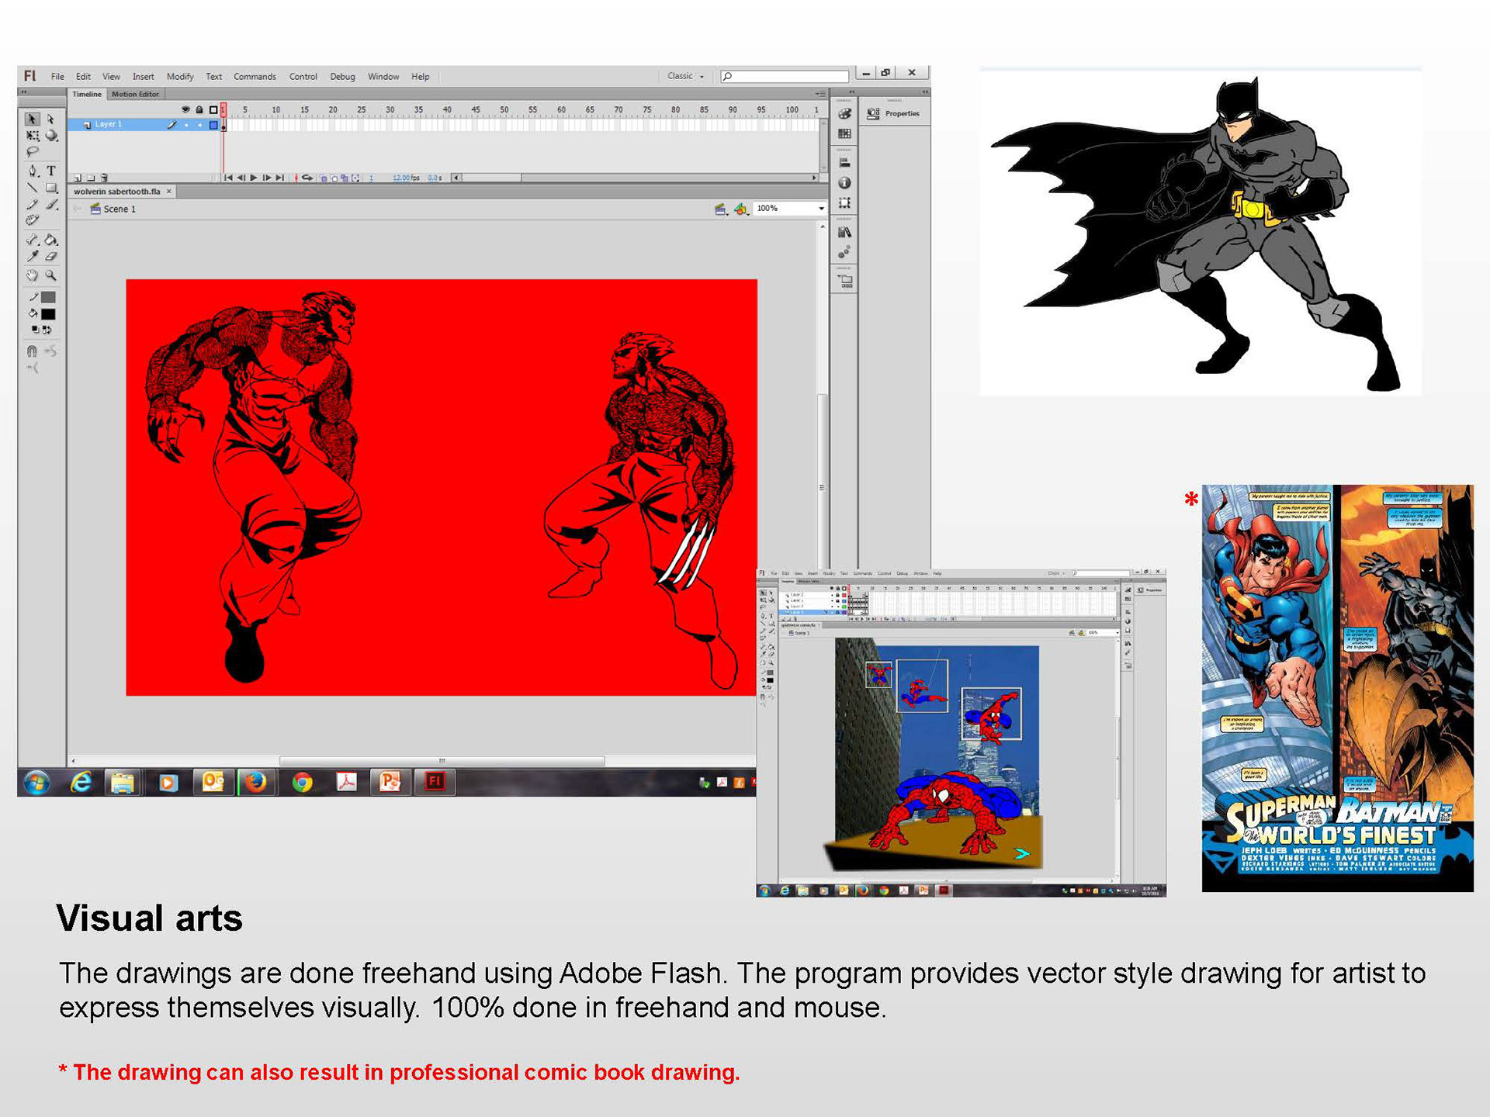This screenshot has width=1490, height=1117.
Task: Open the Edit Scene dropdown
Action: tap(722, 209)
